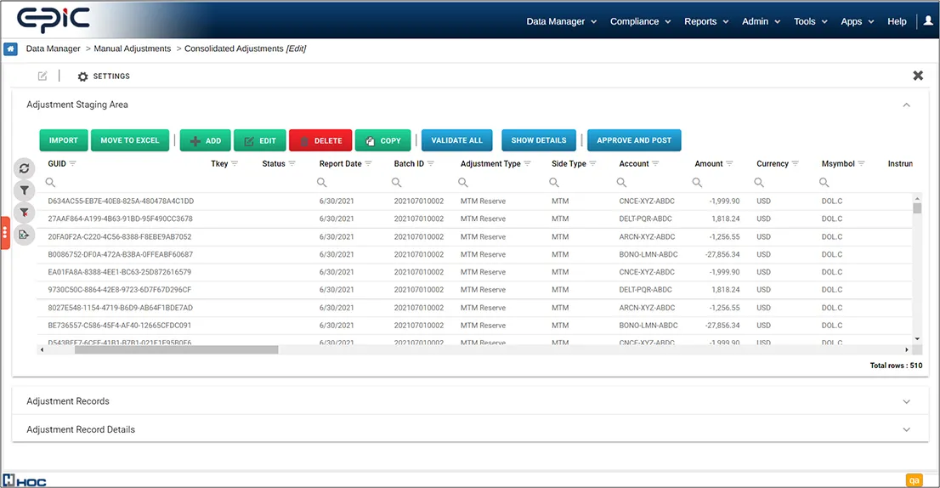Viewport: 940px width, 488px height.
Task: Click the Validate All button
Action: tap(456, 140)
